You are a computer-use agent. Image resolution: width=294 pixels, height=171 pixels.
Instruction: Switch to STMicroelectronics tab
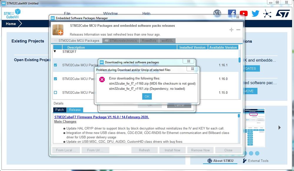121,41
